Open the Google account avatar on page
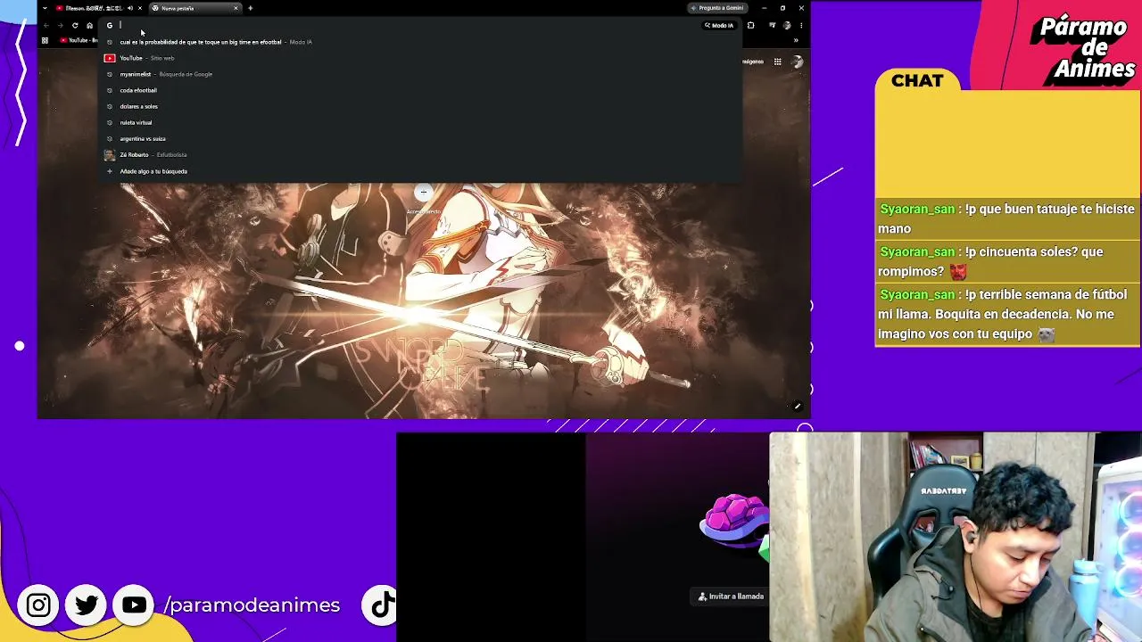The width and height of the screenshot is (1142, 642). (x=798, y=62)
